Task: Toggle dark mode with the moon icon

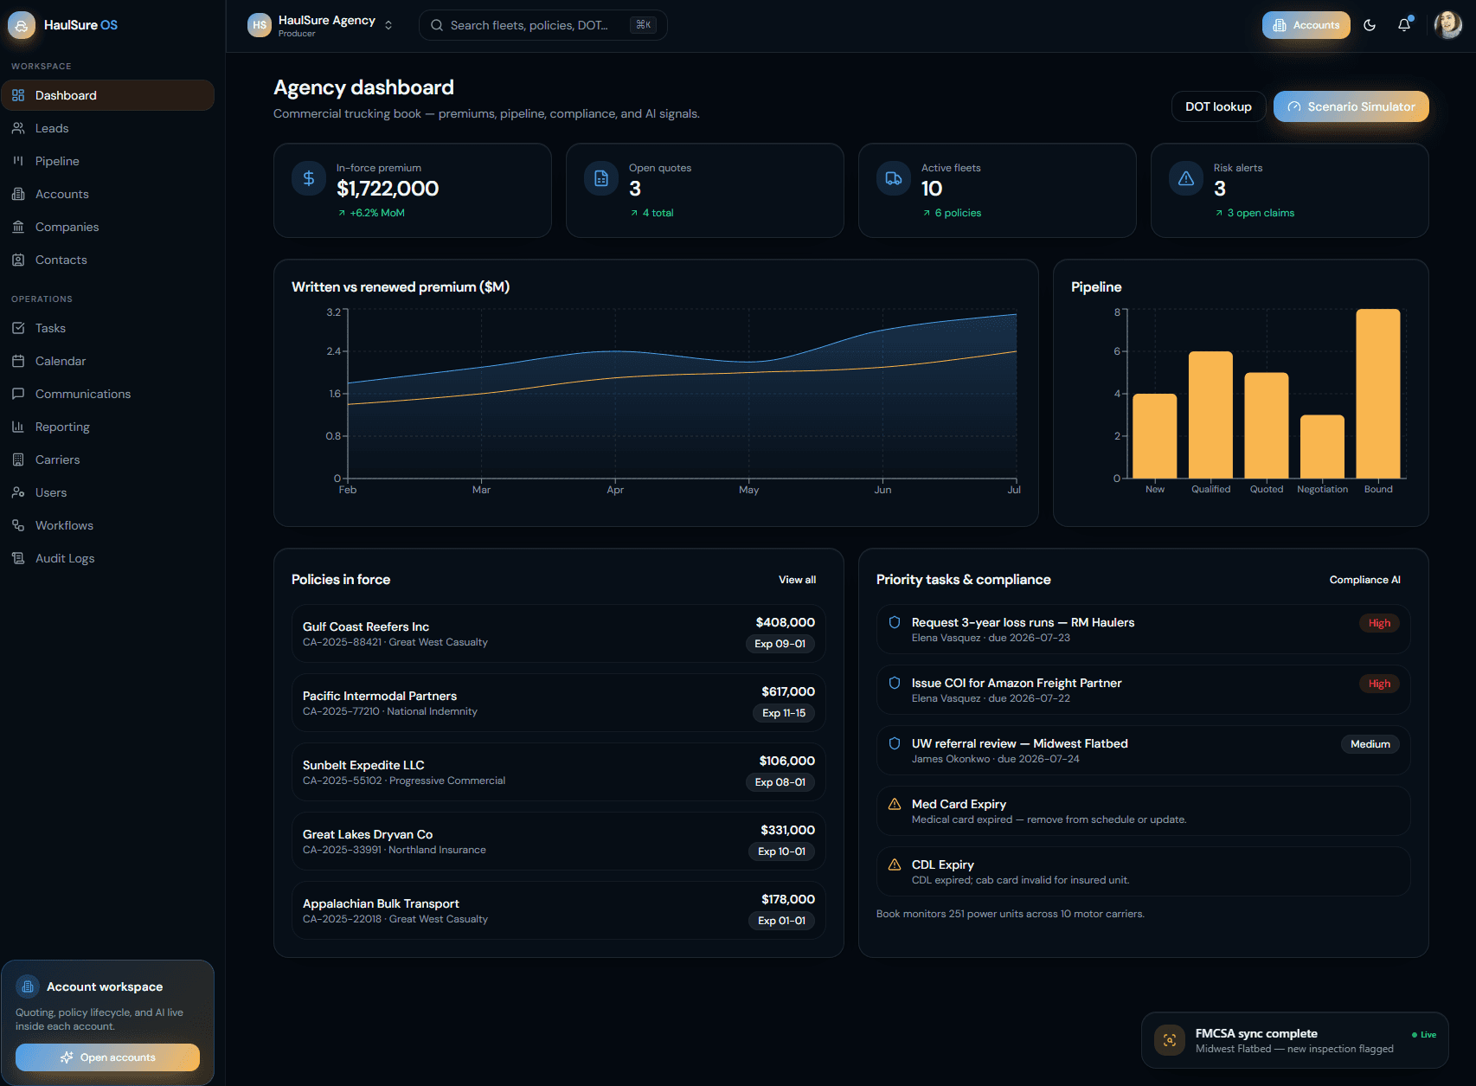Action: click(x=1370, y=25)
